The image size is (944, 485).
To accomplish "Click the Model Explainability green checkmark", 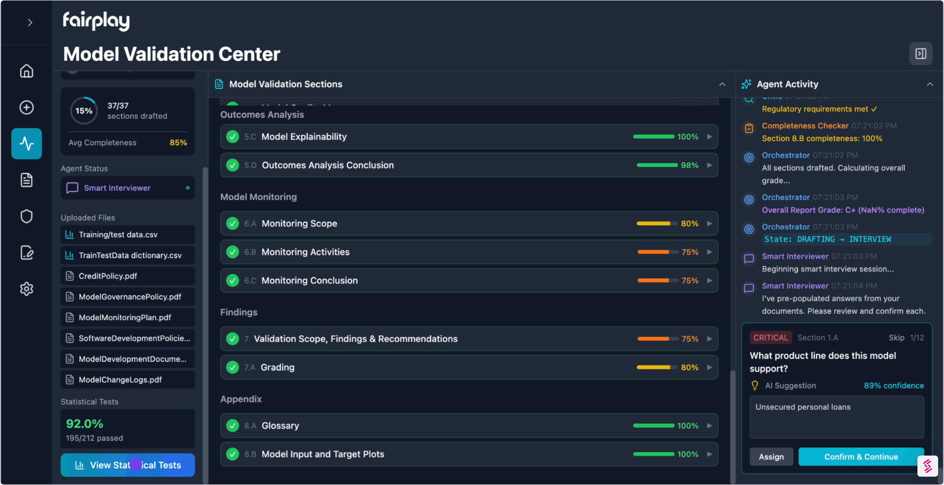I will point(233,137).
